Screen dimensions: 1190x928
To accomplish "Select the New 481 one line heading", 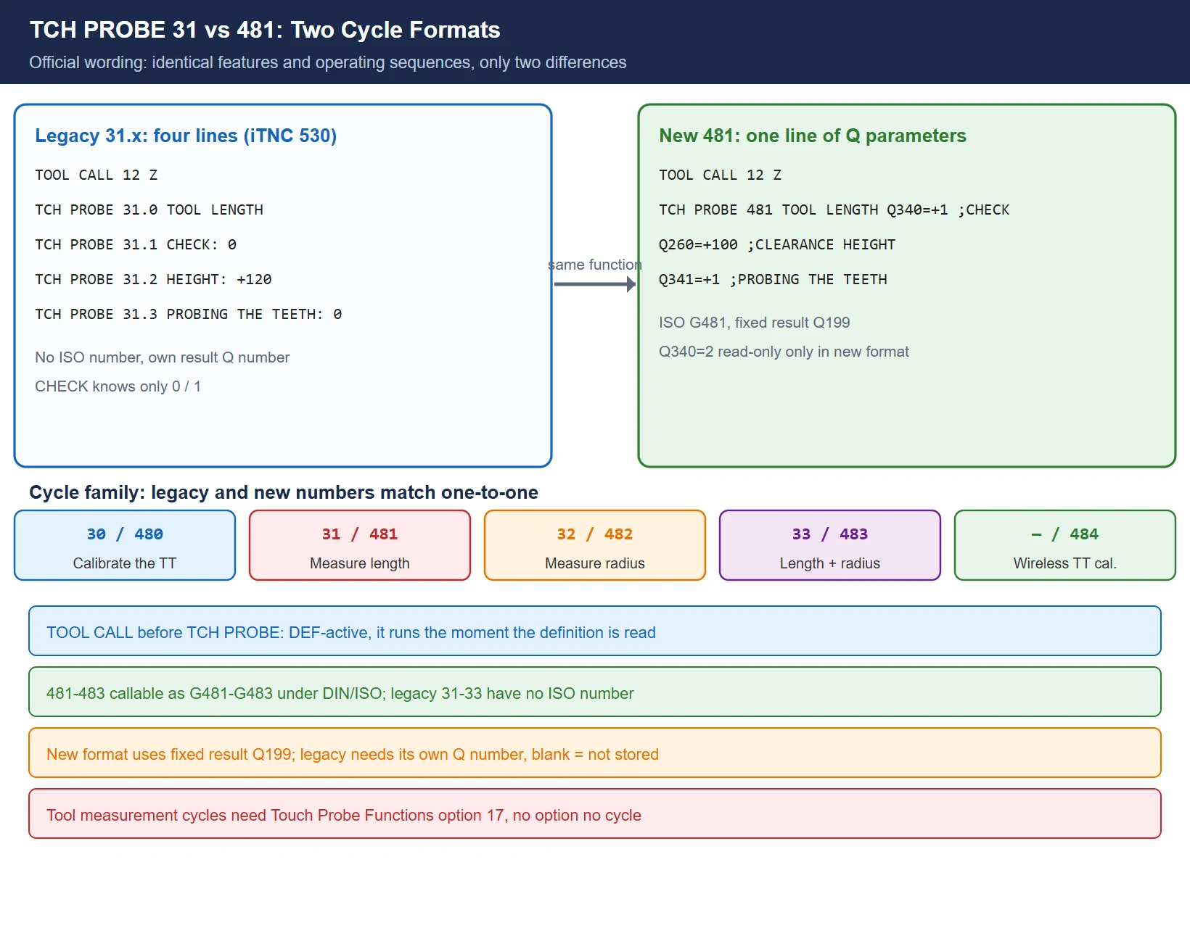I will [x=813, y=136].
